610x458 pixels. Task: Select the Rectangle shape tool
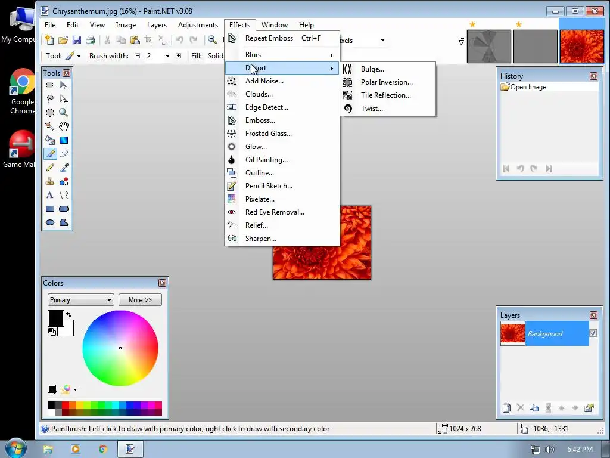tap(50, 209)
